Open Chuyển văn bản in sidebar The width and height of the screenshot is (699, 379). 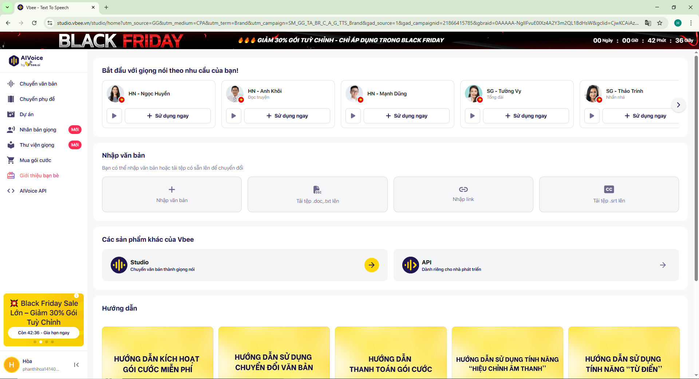[x=38, y=84]
